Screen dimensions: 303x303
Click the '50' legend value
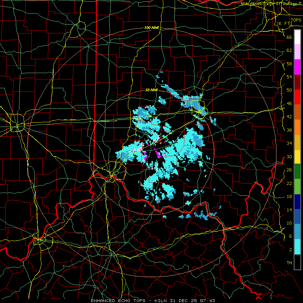click(289, 90)
